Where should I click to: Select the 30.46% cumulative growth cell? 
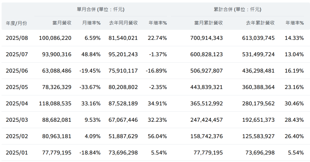(294, 103)
